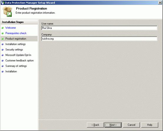Viewport: 163px width, 131px height.
Task: Cancel the setup wizard
Action: [x=131, y=125]
